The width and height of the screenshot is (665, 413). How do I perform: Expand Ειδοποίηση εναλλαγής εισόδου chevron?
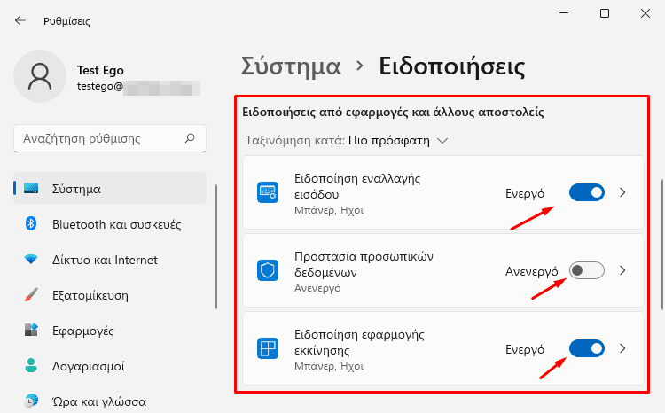coord(622,192)
